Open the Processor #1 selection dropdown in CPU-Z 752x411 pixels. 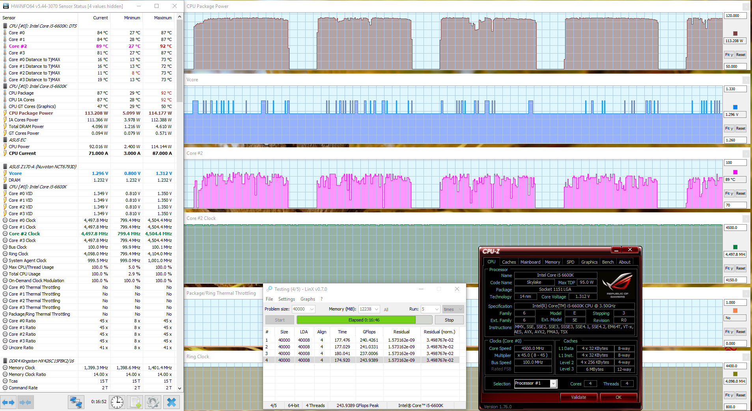click(x=553, y=383)
